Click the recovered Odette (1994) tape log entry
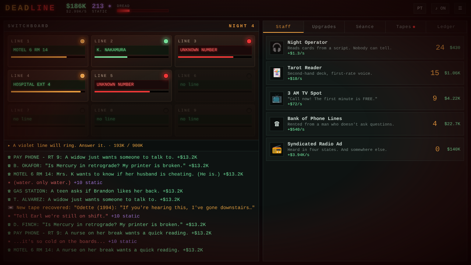The image size is (471, 265). point(131,208)
